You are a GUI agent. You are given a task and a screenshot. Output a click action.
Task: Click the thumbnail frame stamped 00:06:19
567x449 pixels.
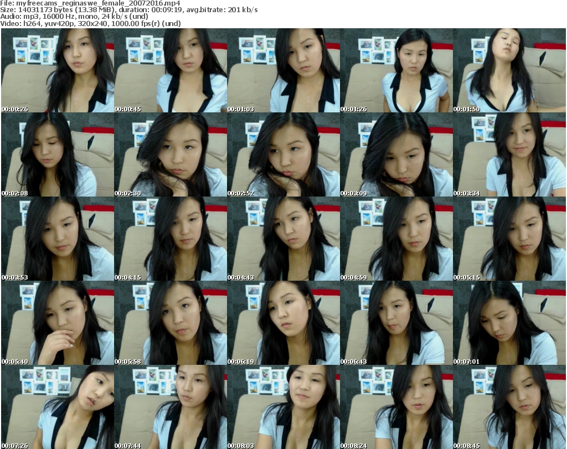[x=283, y=323]
